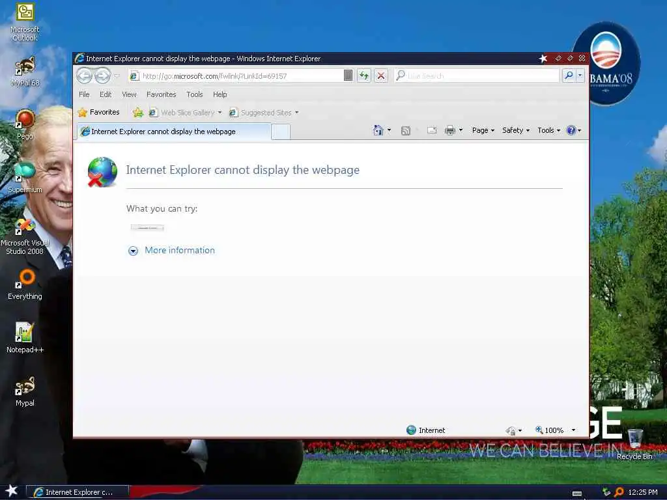This screenshot has height=500, width=667.
Task: Click the Home icon in command bar
Action: pyautogui.click(x=378, y=130)
